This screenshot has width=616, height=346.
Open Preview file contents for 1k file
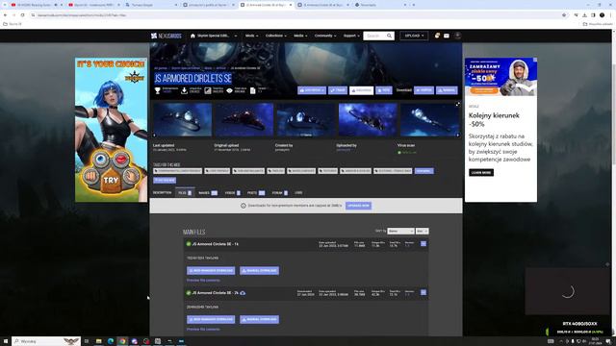(203, 281)
